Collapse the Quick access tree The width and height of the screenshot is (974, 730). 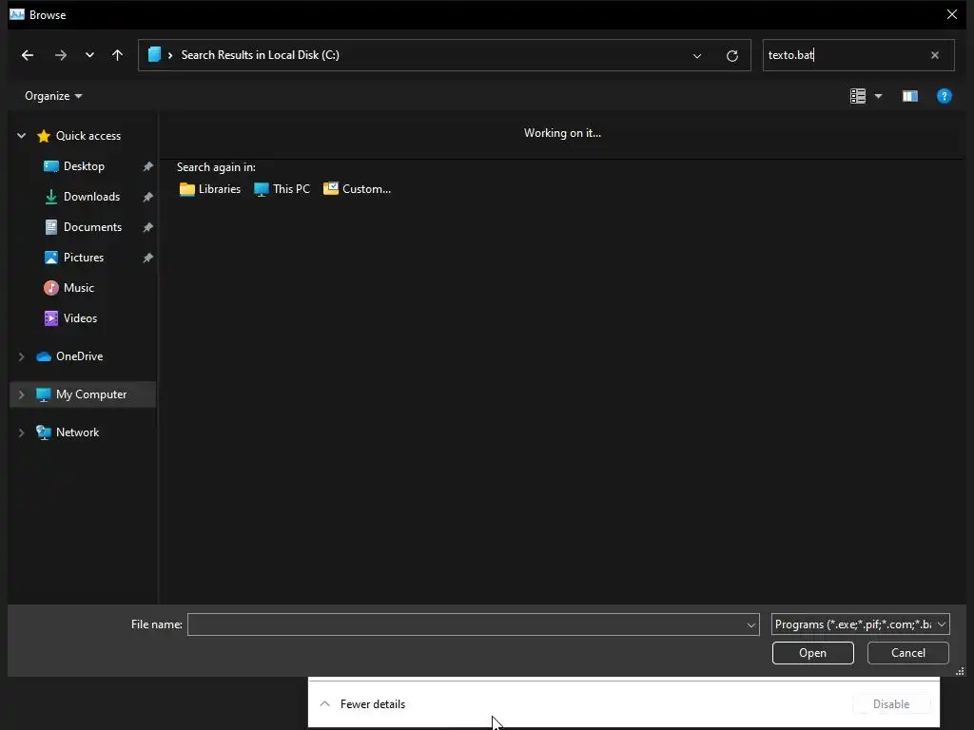(x=21, y=135)
